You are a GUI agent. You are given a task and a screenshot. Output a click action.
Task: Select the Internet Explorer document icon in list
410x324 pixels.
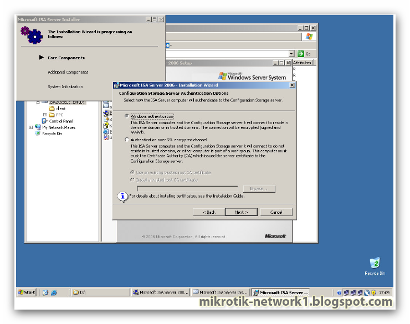106,131
